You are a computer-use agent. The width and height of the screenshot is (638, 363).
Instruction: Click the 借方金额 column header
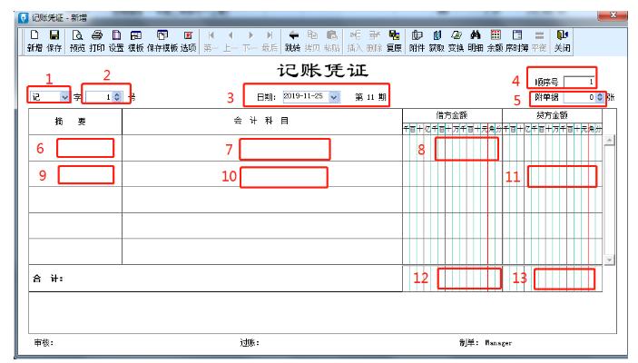(x=452, y=115)
